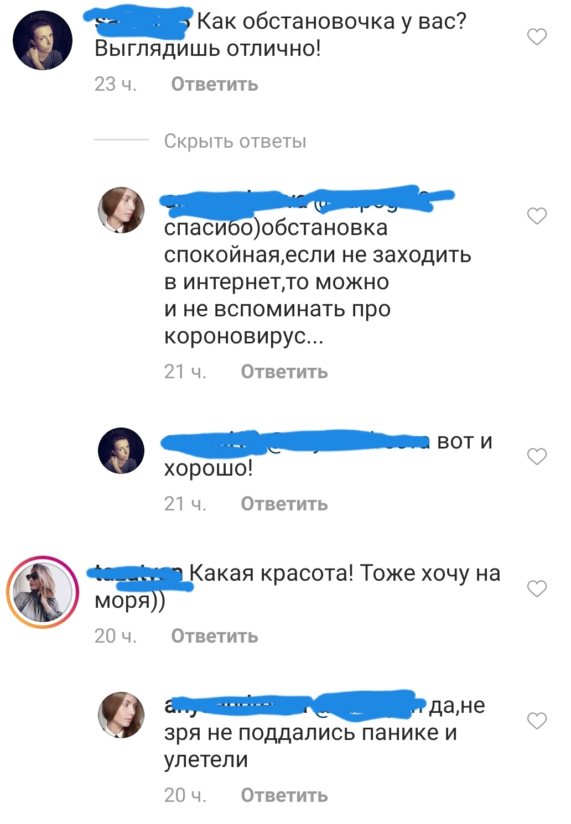The image size is (571, 824).
Task: Tap heart on "вот и хорошо!" reply
Action: tap(537, 456)
